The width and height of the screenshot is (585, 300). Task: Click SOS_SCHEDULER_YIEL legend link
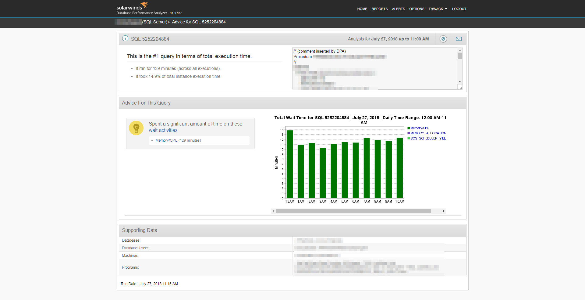pyautogui.click(x=428, y=138)
